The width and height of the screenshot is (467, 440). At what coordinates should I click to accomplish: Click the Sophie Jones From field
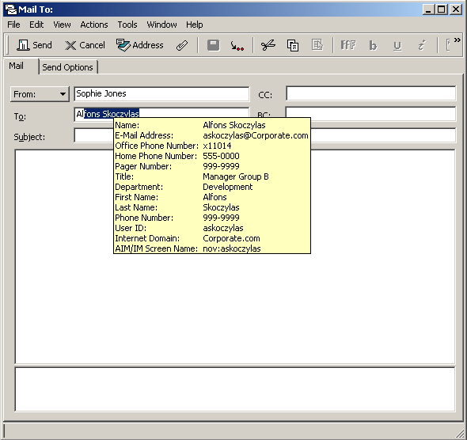161,93
